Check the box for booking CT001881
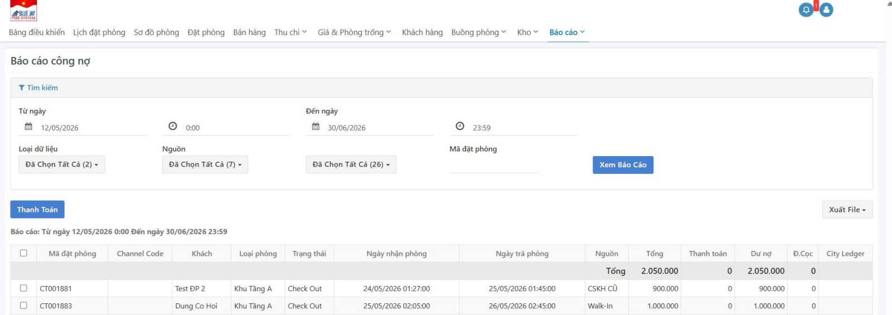This screenshot has height=315, width=892. (23, 288)
